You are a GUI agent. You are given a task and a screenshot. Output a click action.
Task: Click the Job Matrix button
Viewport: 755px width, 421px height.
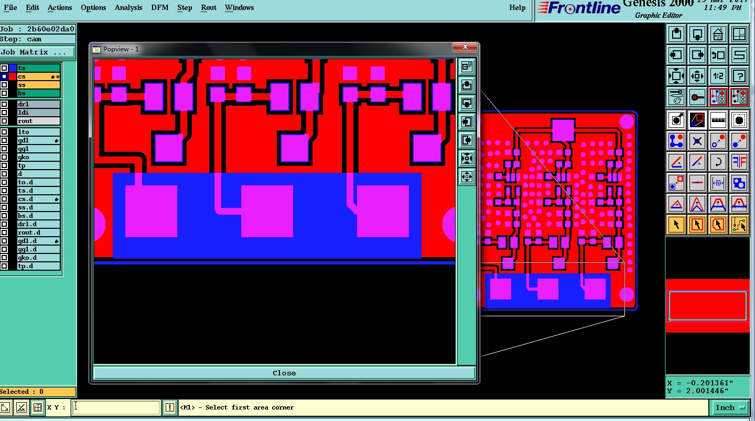tap(37, 52)
